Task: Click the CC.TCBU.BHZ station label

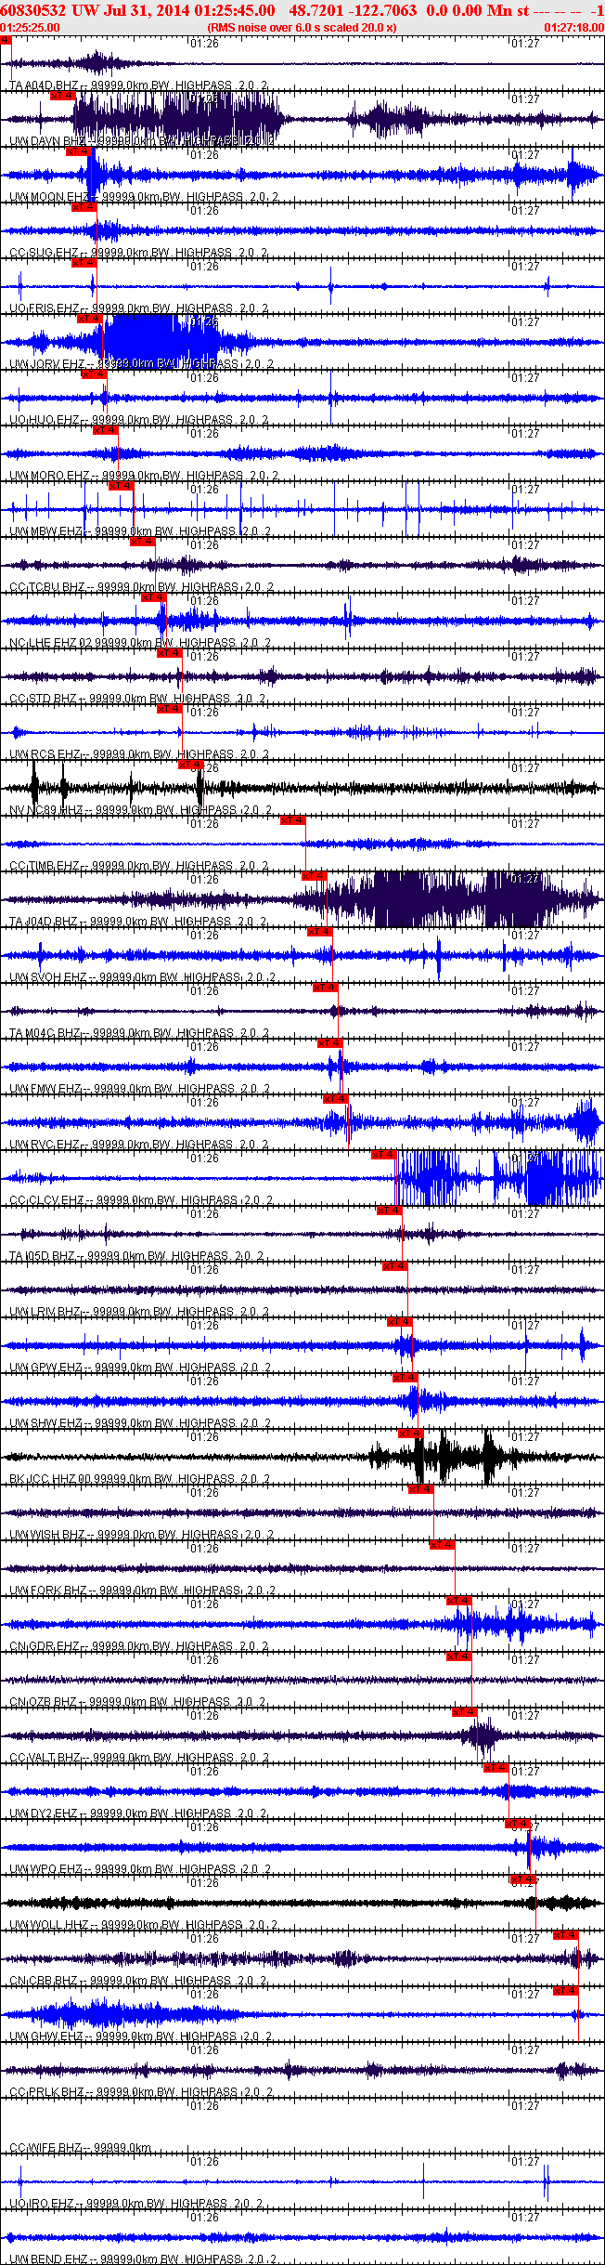Action: tap(47, 587)
